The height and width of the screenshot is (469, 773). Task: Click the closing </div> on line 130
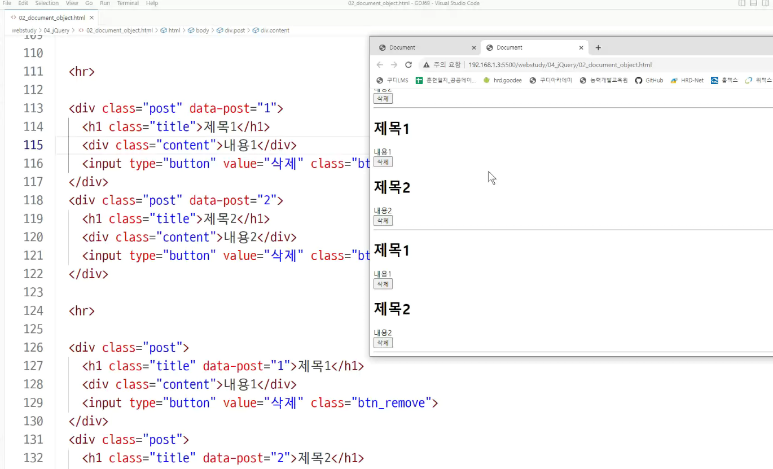click(89, 421)
